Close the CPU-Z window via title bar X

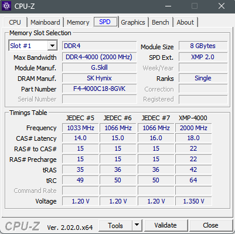(x=222, y=6)
